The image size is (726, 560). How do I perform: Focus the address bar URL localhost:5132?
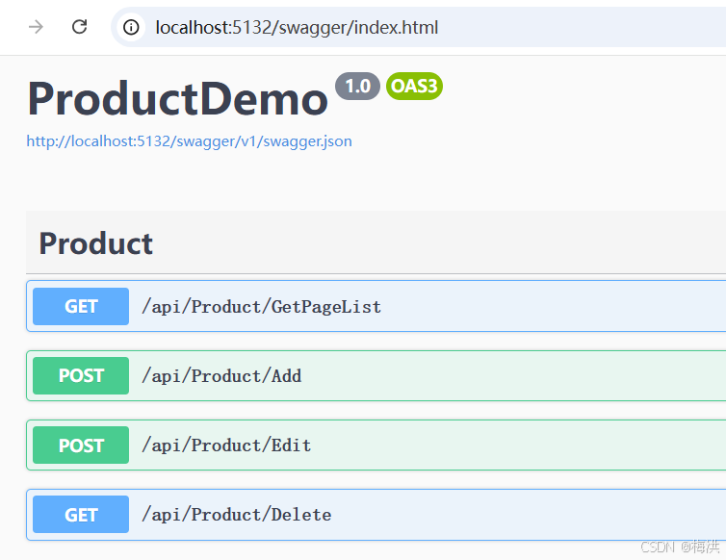click(x=297, y=27)
